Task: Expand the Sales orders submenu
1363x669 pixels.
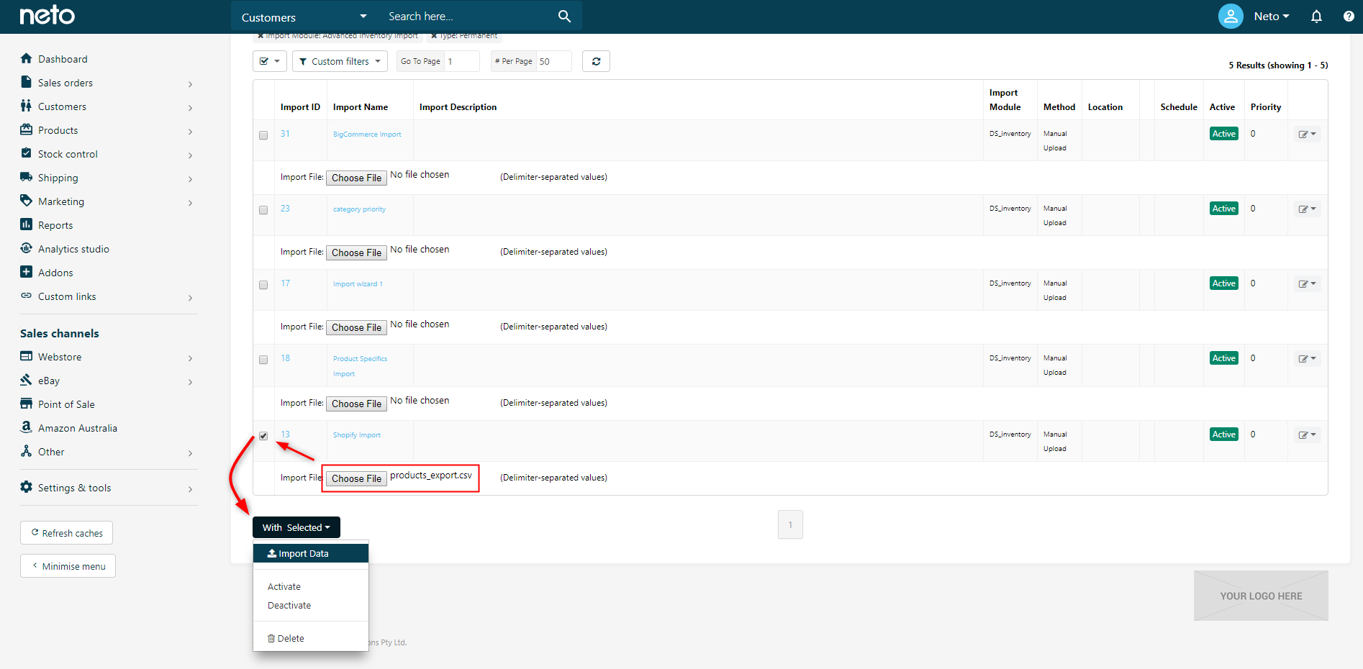Action: [190, 84]
